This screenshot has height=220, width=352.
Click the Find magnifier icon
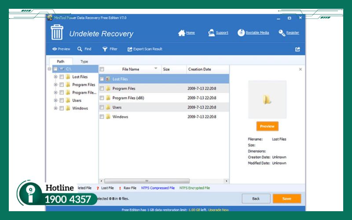tap(80, 49)
